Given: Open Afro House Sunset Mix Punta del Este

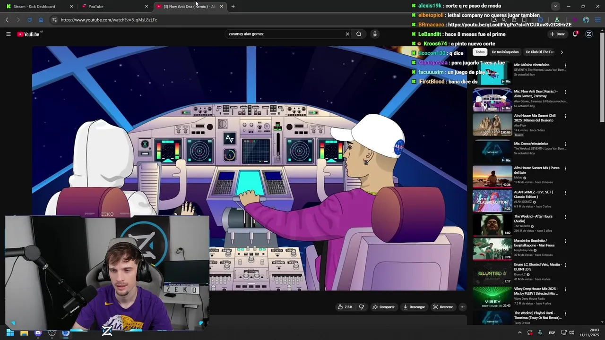Looking at the screenshot, I should click(537, 170).
